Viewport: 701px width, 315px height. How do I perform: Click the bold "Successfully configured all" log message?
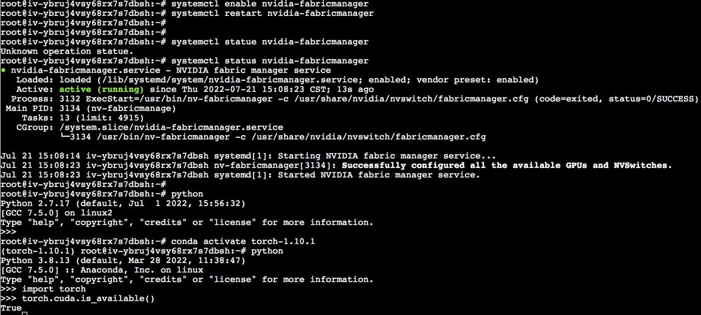[507, 165]
